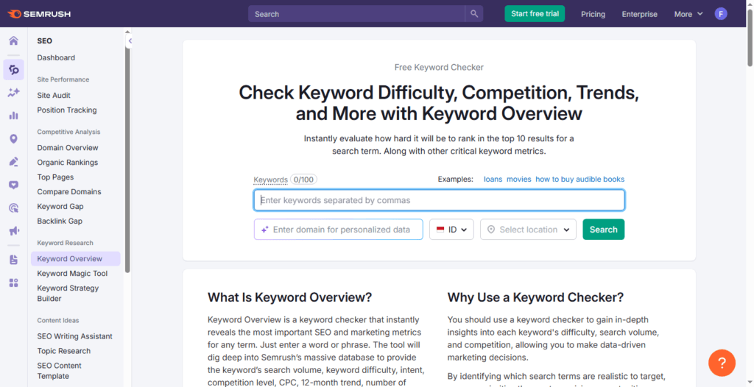This screenshot has height=387, width=754.
Task: Expand the Select location dropdown
Action: (x=528, y=230)
